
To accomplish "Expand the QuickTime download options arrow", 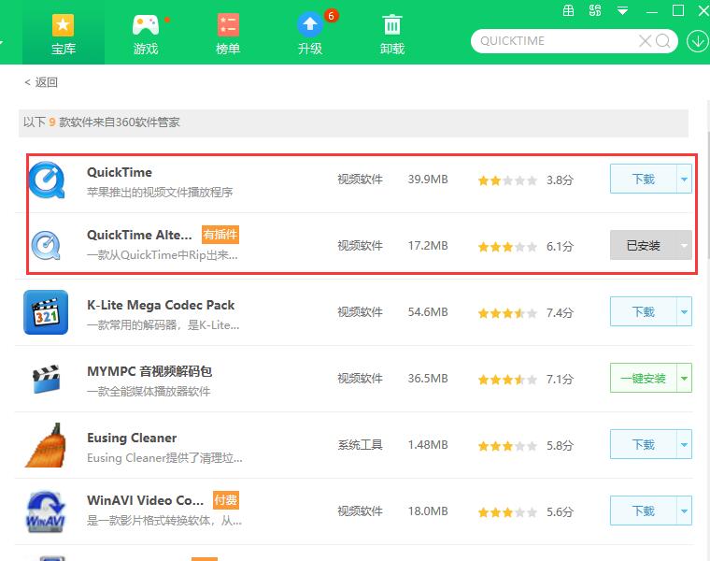I will (x=684, y=179).
